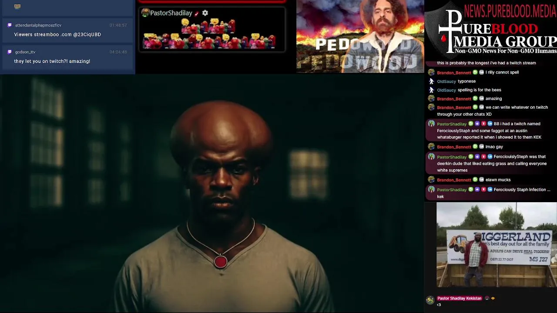
Task: Click the timestamp 01:48:57
Action: (x=118, y=25)
